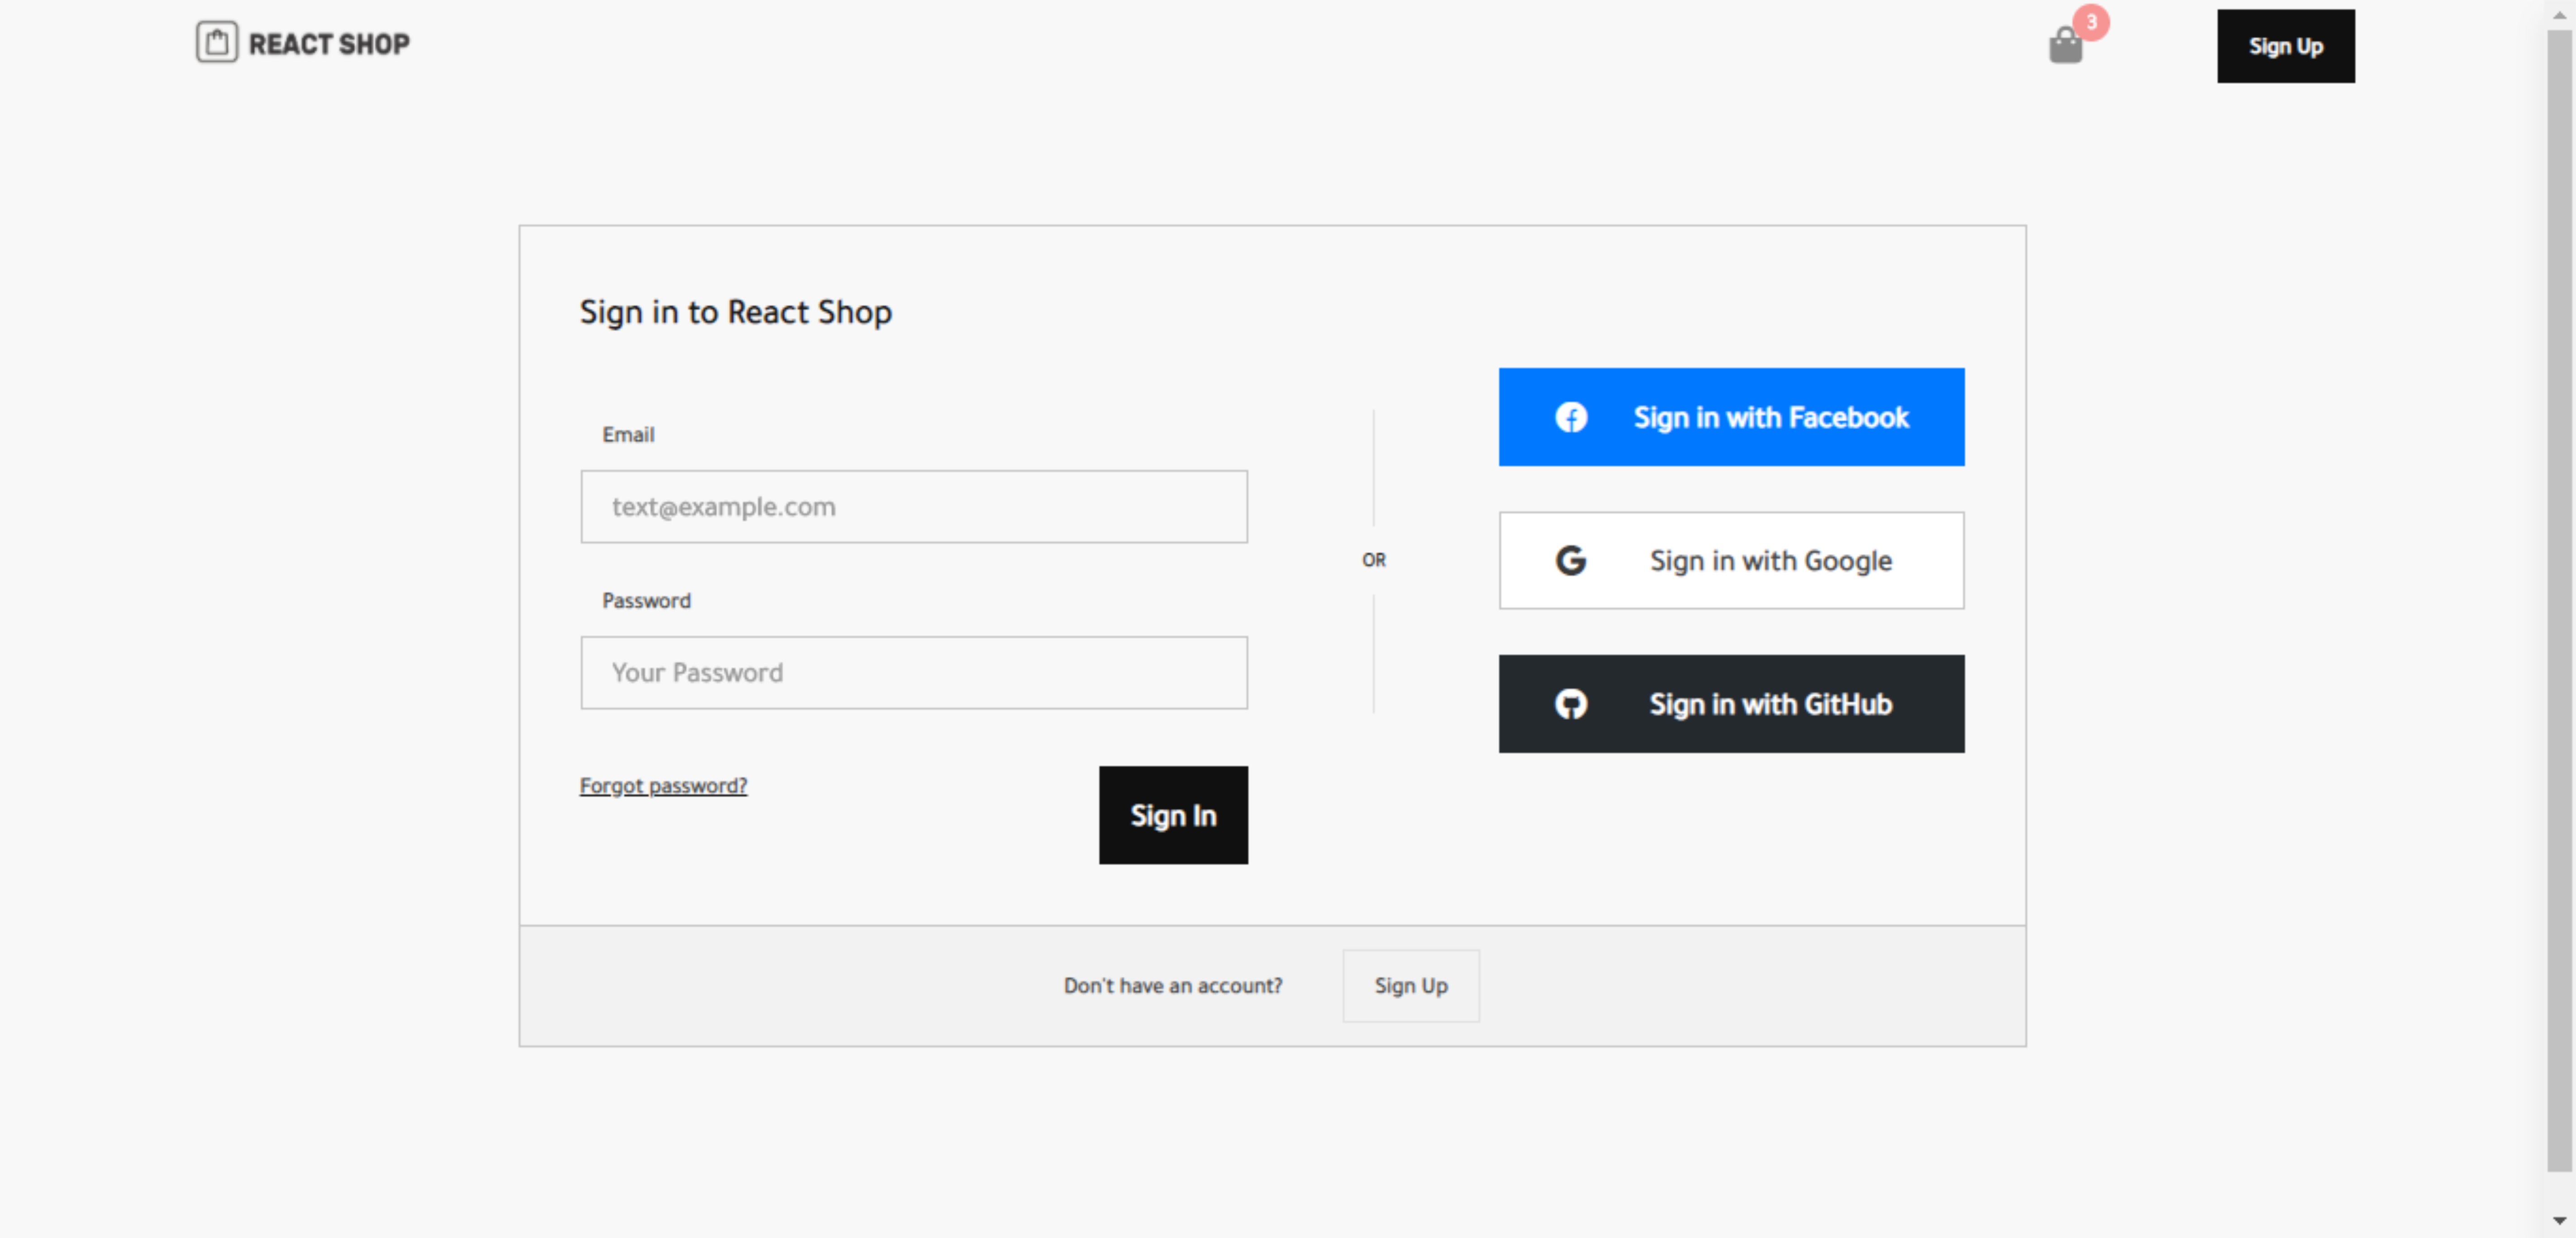This screenshot has width=2576, height=1238.
Task: Open the shopping bag cart icon
Action: click(2065, 46)
